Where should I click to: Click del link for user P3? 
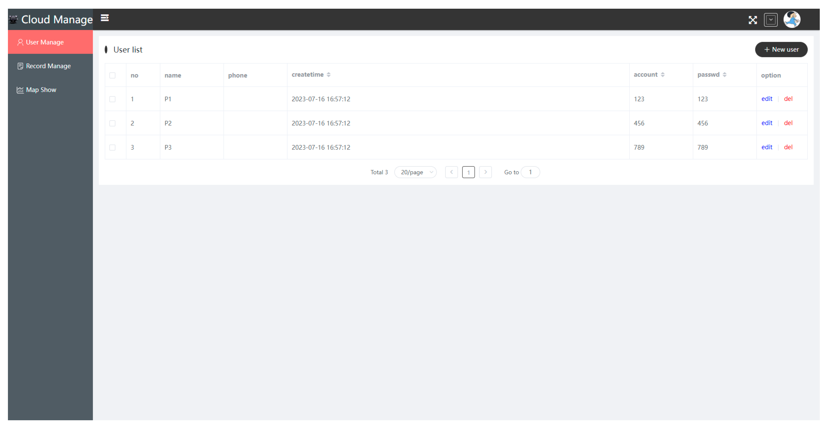tap(788, 147)
